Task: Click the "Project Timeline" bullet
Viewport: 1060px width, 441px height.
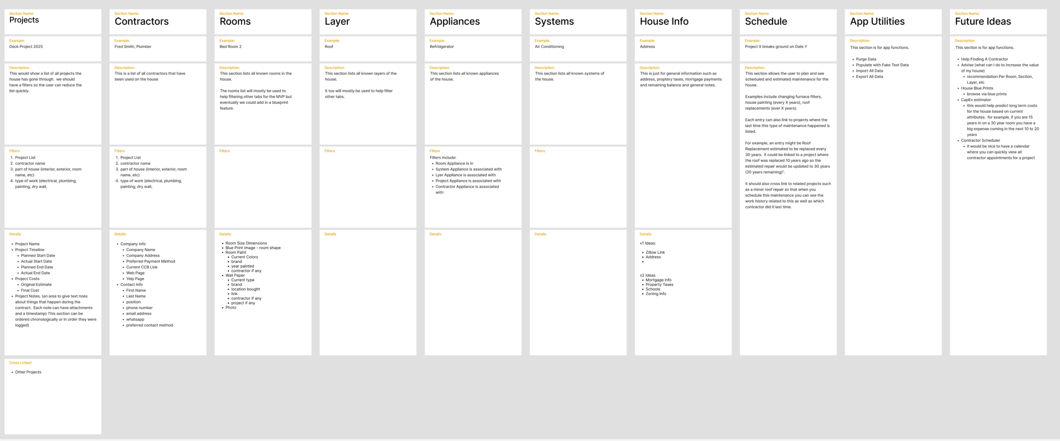Action: pyautogui.click(x=29, y=250)
